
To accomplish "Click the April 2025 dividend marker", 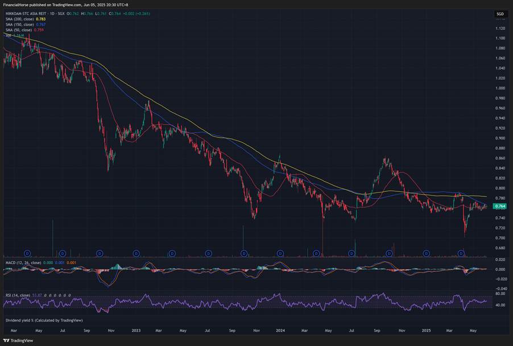I will 461,253.
